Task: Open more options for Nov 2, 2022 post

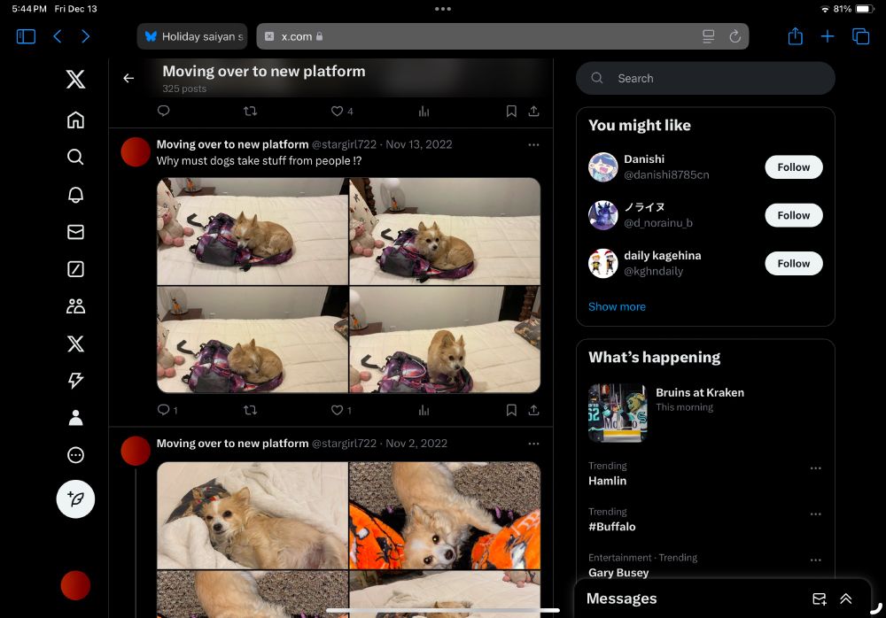Action: click(x=533, y=444)
